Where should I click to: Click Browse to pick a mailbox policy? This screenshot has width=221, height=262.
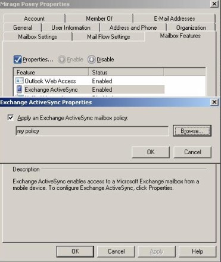[x=192, y=131]
